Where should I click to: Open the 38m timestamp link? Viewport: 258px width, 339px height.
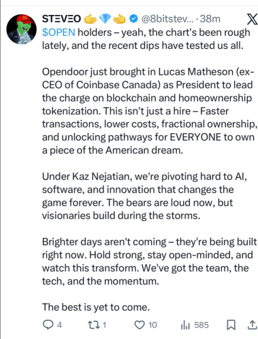pos(210,19)
